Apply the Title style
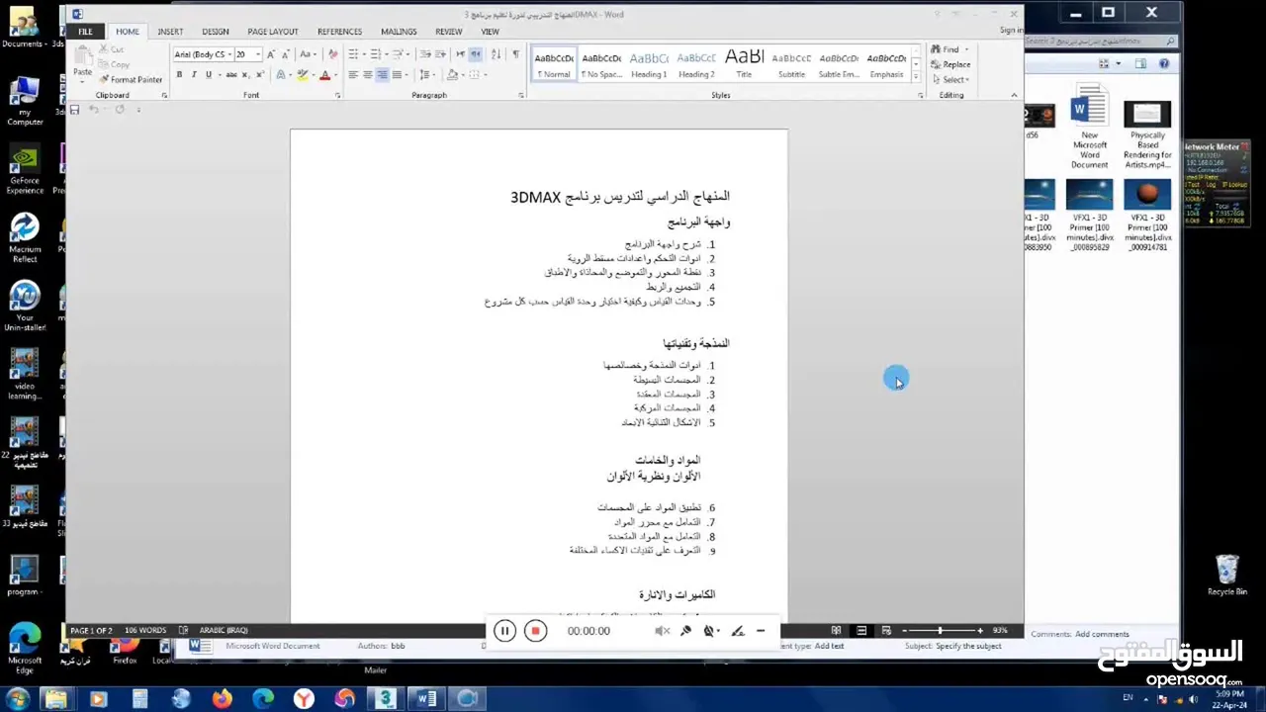 point(744,63)
